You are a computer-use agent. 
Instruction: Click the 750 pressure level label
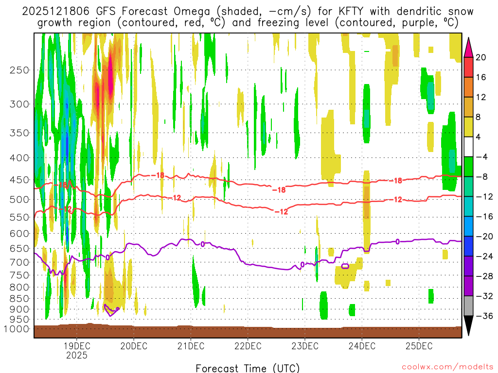pyautogui.click(x=19, y=275)
